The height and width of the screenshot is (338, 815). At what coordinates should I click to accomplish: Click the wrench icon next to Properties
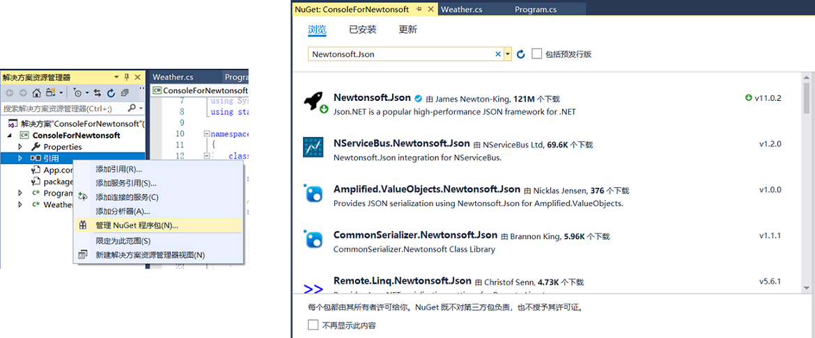click(36, 147)
